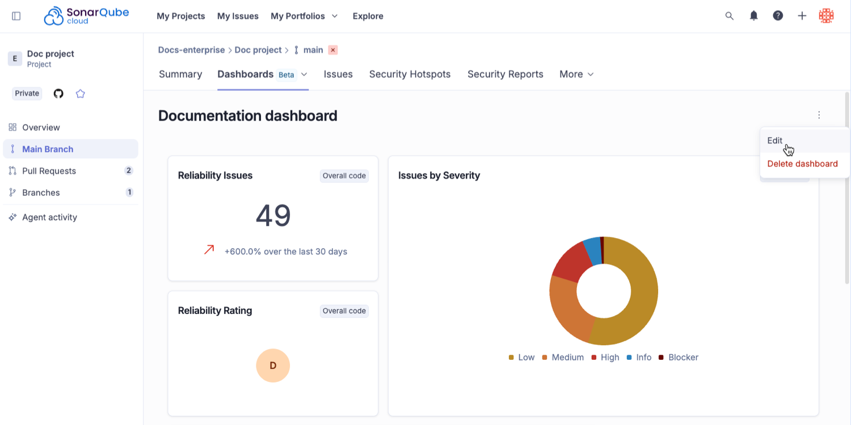Remove the main branch filter with the x badge
The height and width of the screenshot is (425, 851).
pos(333,50)
